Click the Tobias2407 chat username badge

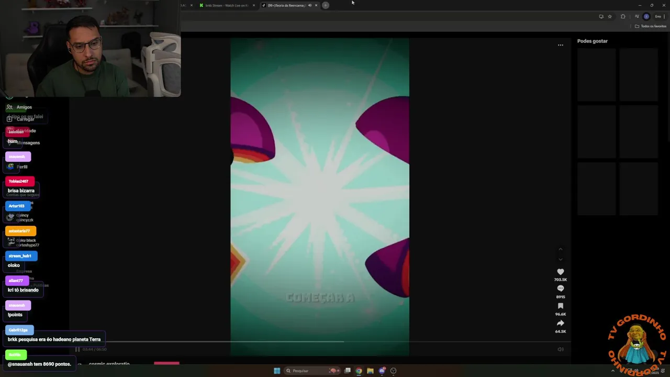pos(19,181)
